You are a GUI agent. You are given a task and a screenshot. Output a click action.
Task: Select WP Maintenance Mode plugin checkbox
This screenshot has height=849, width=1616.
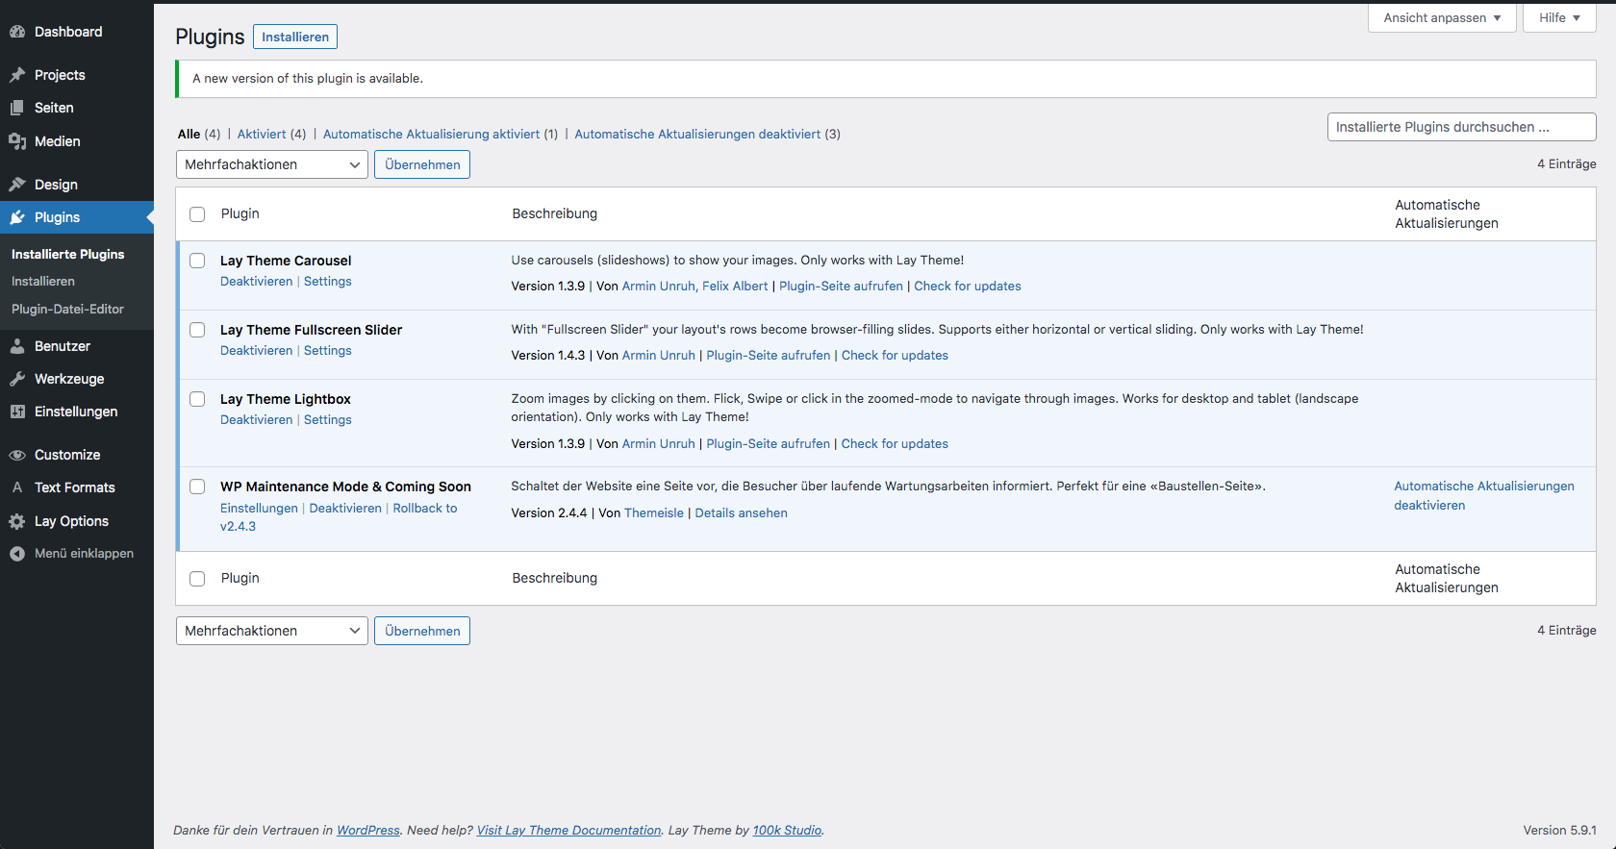click(x=197, y=487)
